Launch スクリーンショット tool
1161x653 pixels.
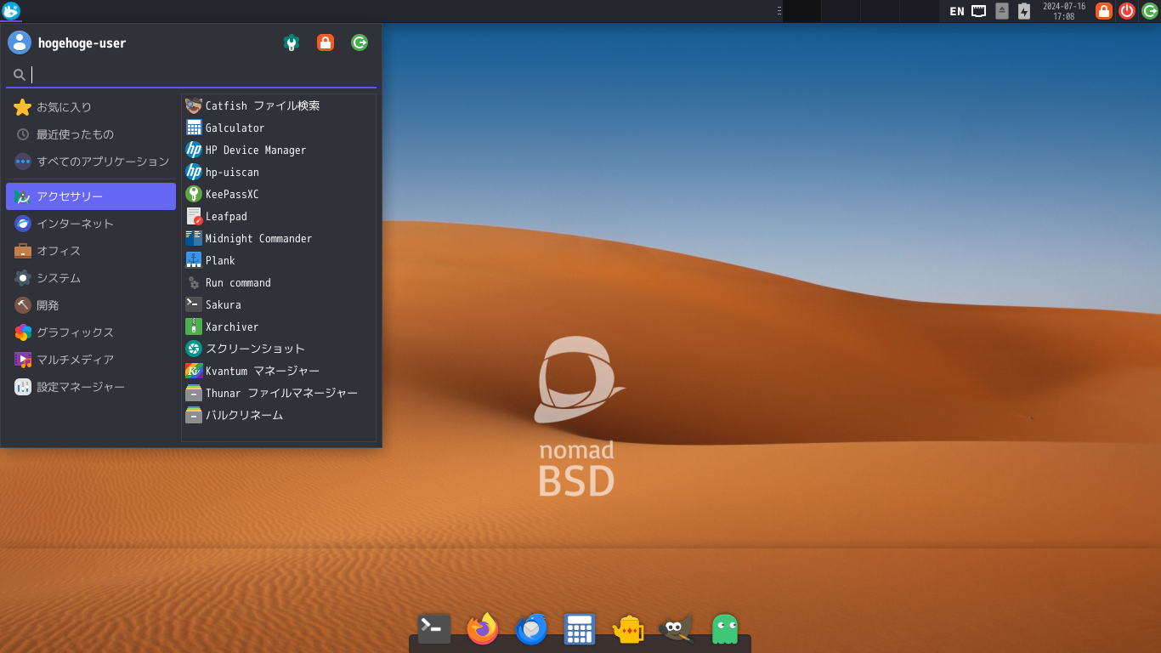pyautogui.click(x=279, y=349)
